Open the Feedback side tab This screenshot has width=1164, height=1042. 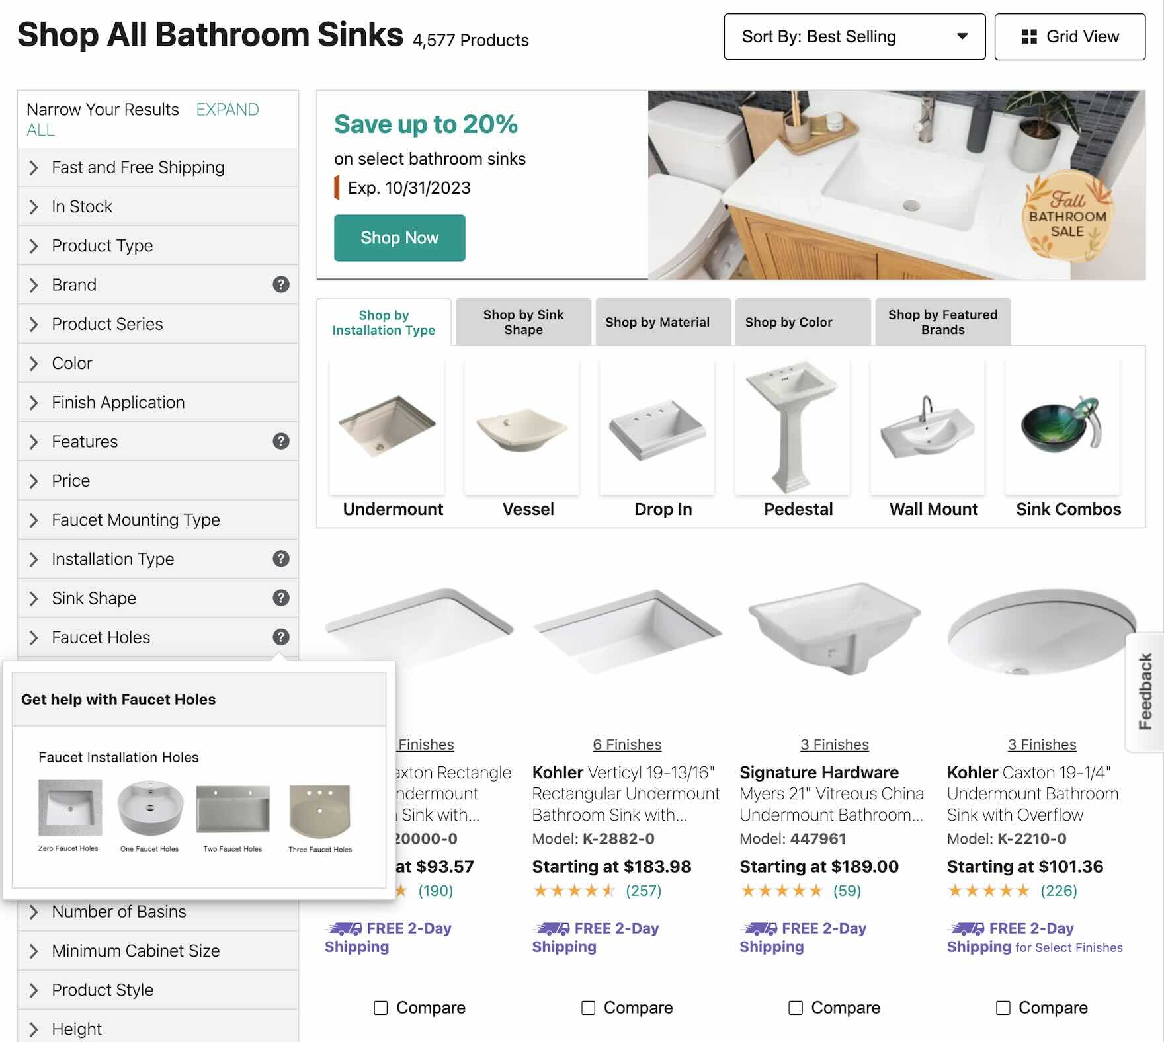1145,692
